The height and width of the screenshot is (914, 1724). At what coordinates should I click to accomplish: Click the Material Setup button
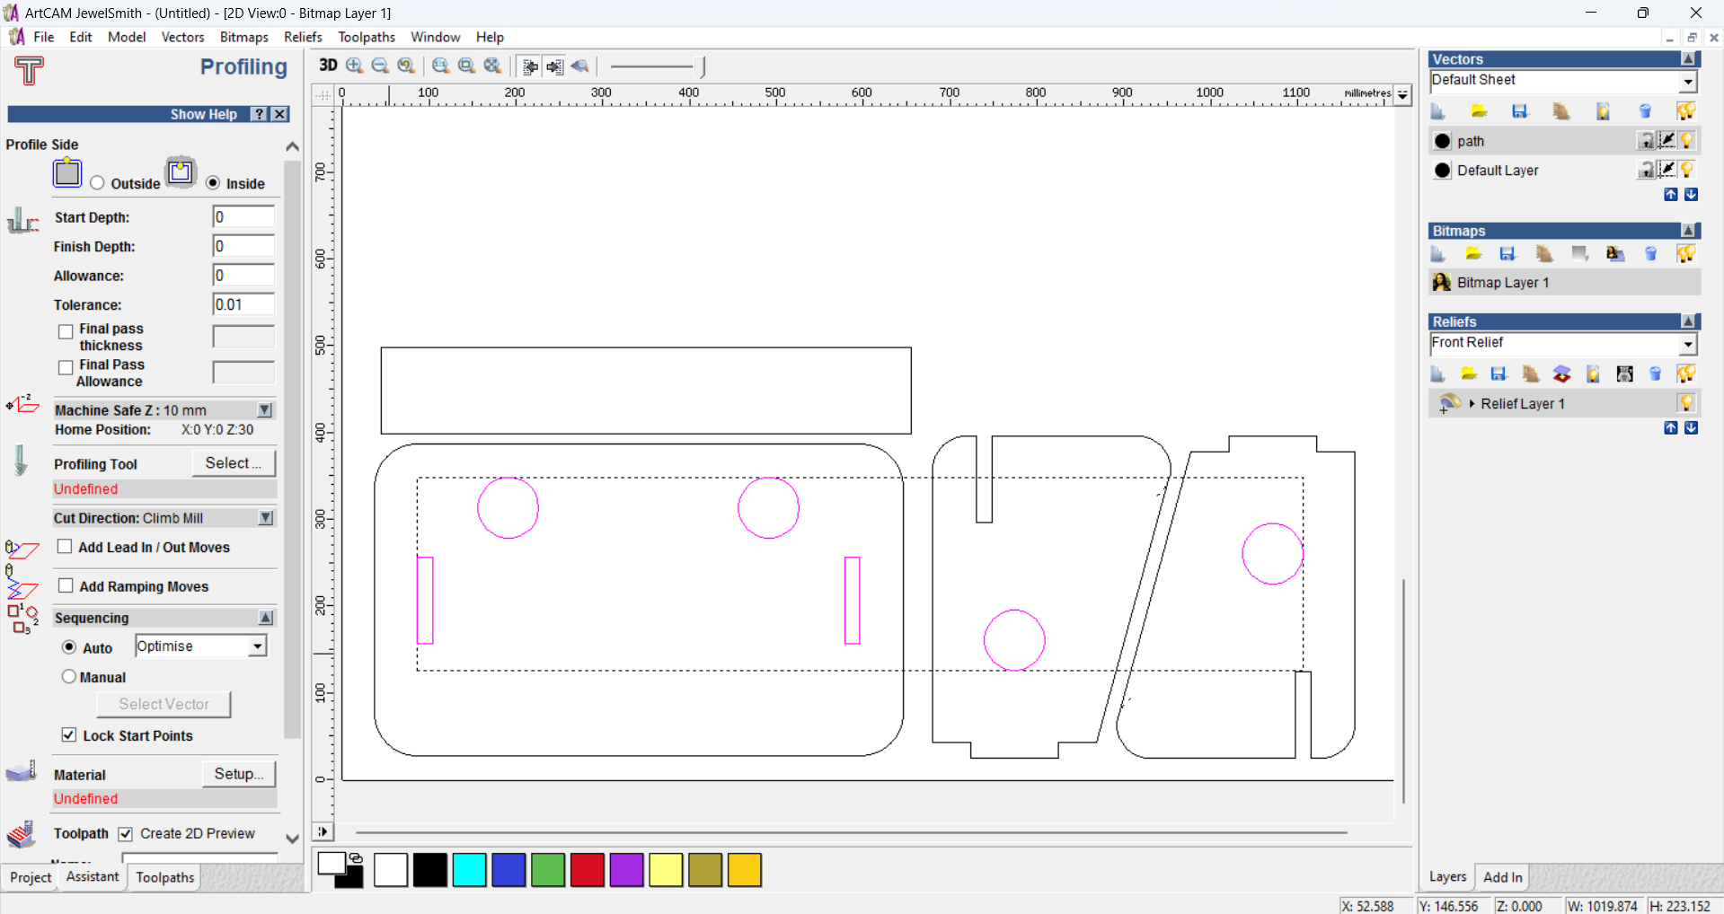click(x=238, y=774)
